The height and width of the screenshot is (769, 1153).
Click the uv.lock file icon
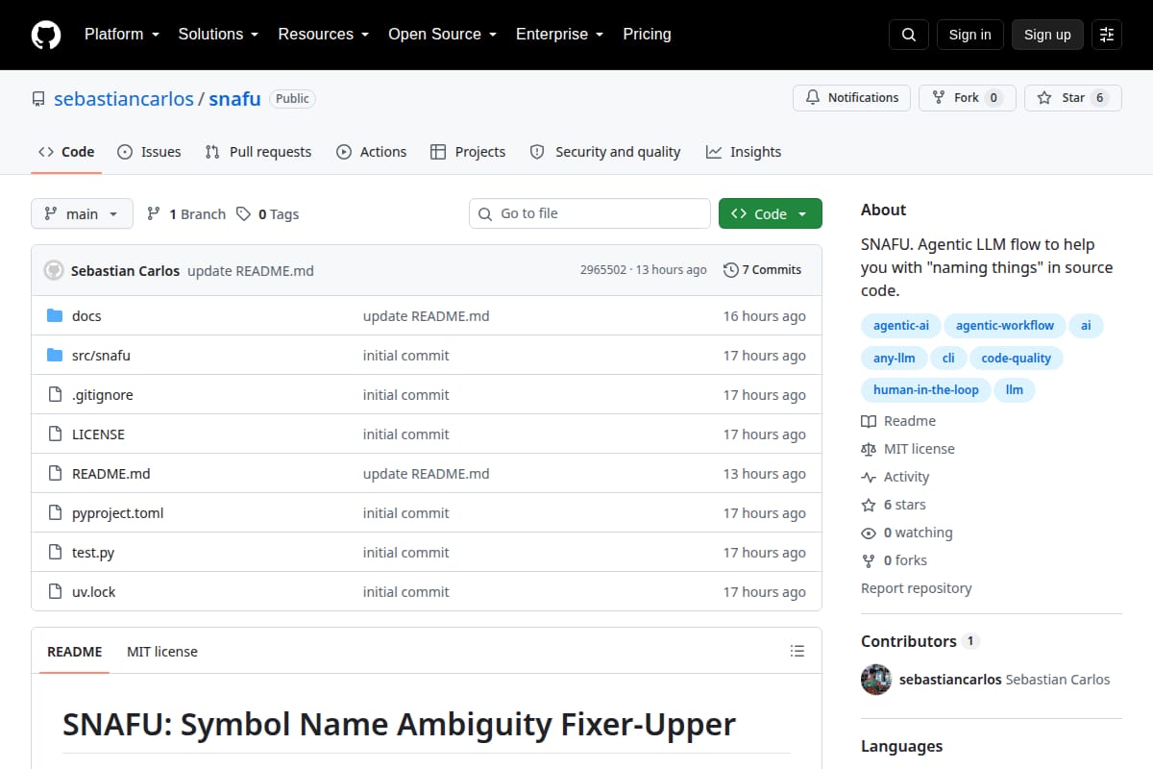[x=55, y=592]
